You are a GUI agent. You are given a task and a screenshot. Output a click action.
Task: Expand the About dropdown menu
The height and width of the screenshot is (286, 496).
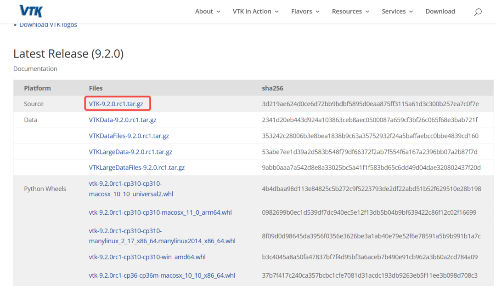207,11
